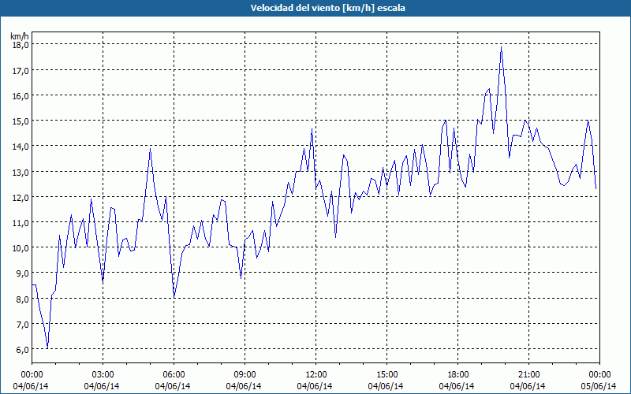Click the 03:00 time axis label
The image size is (631, 394).
[103, 375]
